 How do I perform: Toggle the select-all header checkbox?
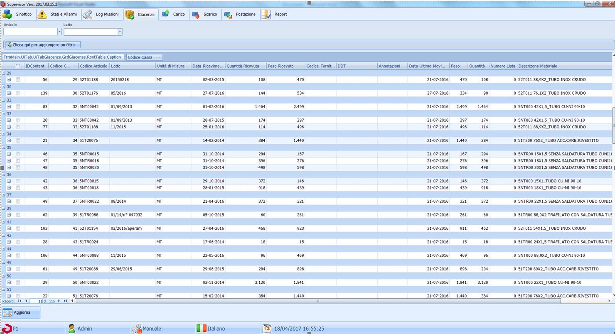click(x=18, y=66)
